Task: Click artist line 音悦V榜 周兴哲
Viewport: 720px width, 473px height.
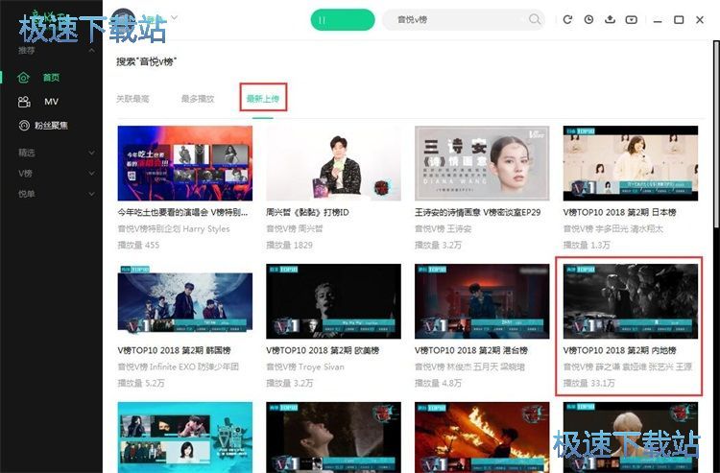Action: (x=295, y=229)
